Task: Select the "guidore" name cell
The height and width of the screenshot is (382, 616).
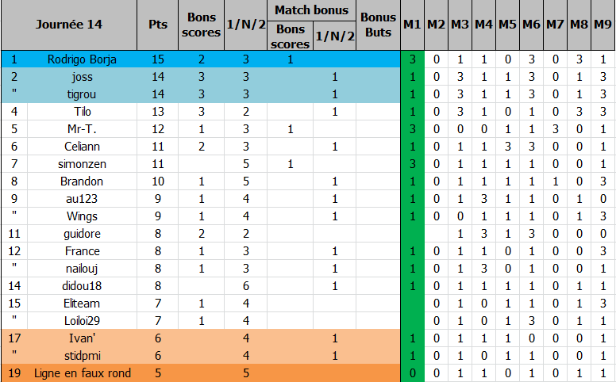Action: [x=83, y=233]
